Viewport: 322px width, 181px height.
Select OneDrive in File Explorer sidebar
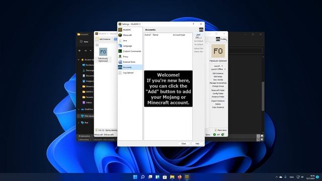point(87,109)
